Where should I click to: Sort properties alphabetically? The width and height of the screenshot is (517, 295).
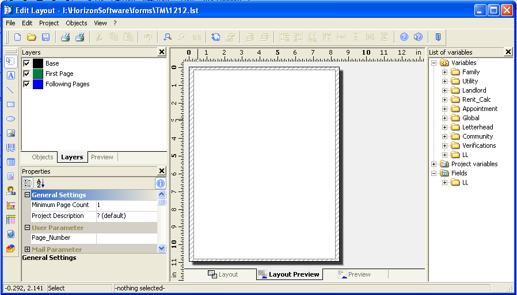coord(40,183)
